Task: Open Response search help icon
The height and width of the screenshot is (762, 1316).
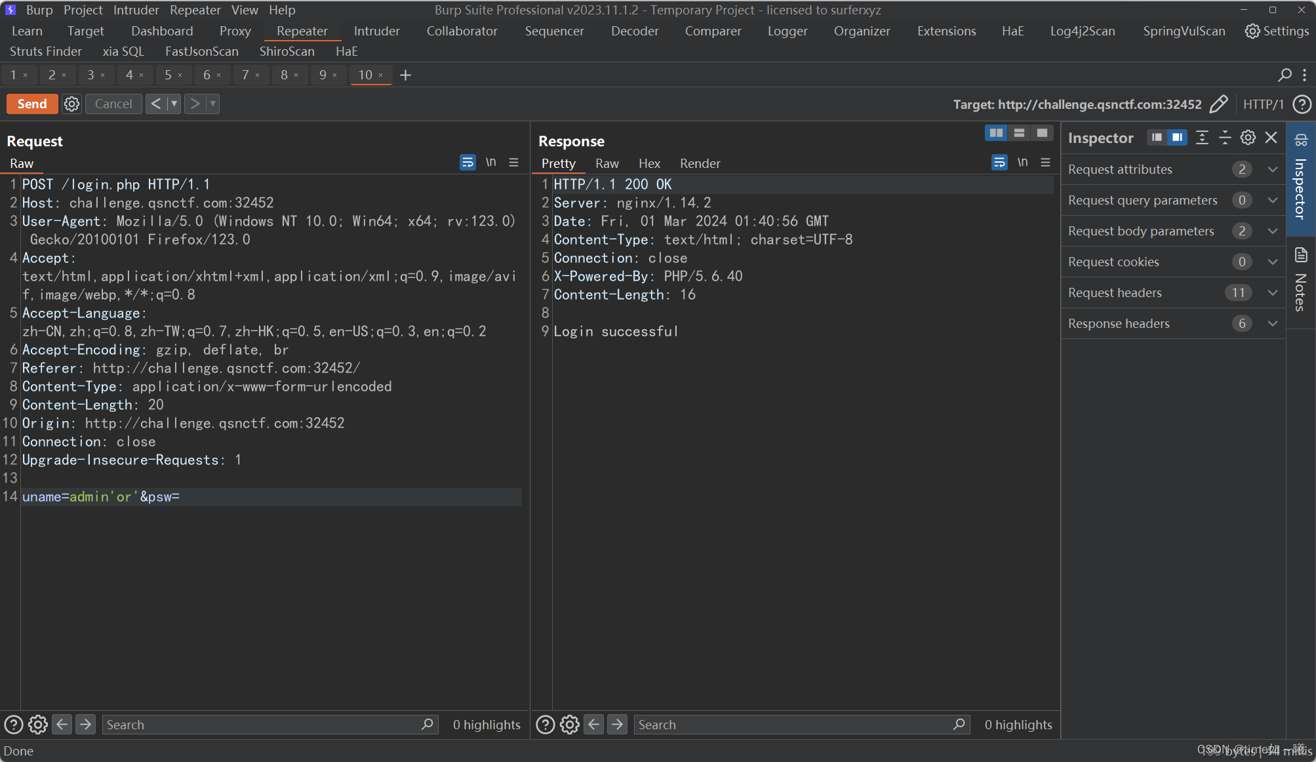Action: coord(546,725)
